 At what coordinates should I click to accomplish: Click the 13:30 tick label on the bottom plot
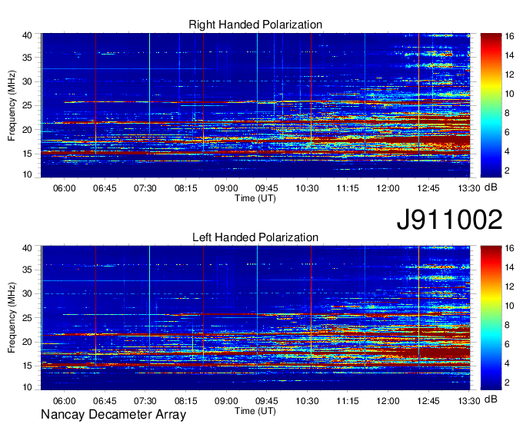[x=469, y=401]
